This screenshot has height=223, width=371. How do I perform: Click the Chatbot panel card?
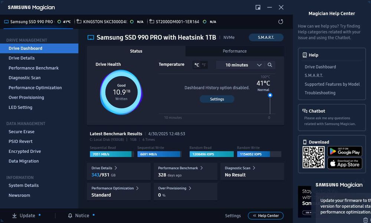pyautogui.click(x=332, y=117)
